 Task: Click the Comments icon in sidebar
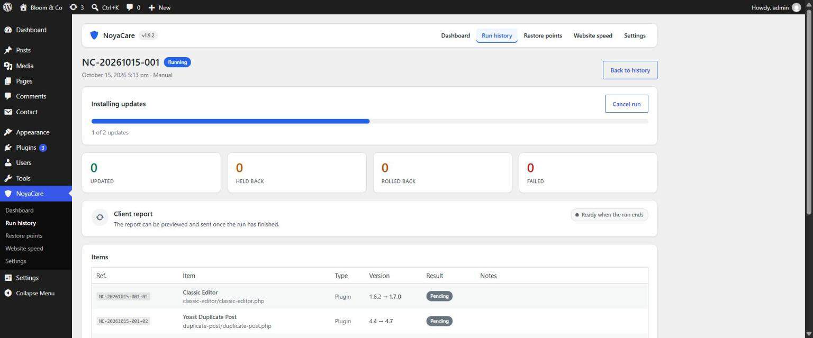tap(8, 96)
